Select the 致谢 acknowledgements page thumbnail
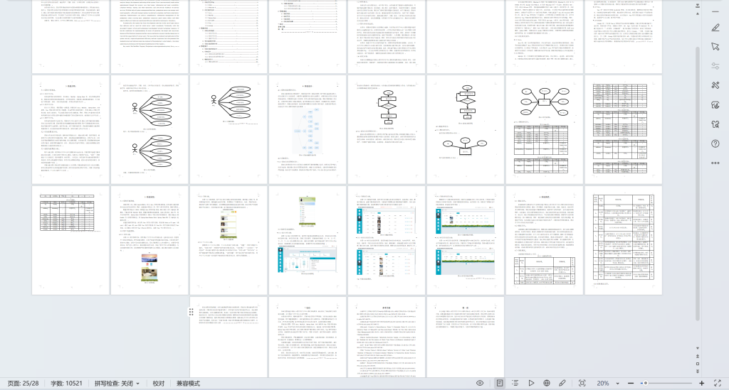Viewport: 729px width, 390px height. [x=466, y=337]
